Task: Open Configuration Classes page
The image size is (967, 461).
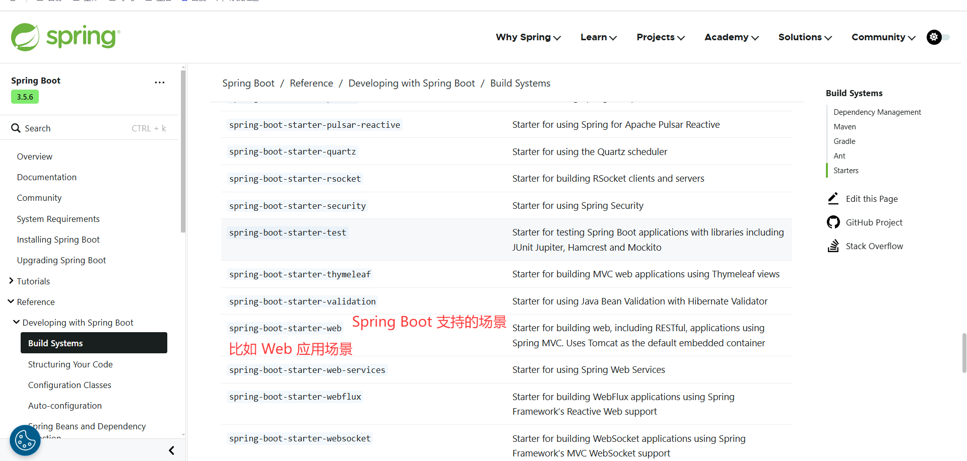Action: point(70,385)
